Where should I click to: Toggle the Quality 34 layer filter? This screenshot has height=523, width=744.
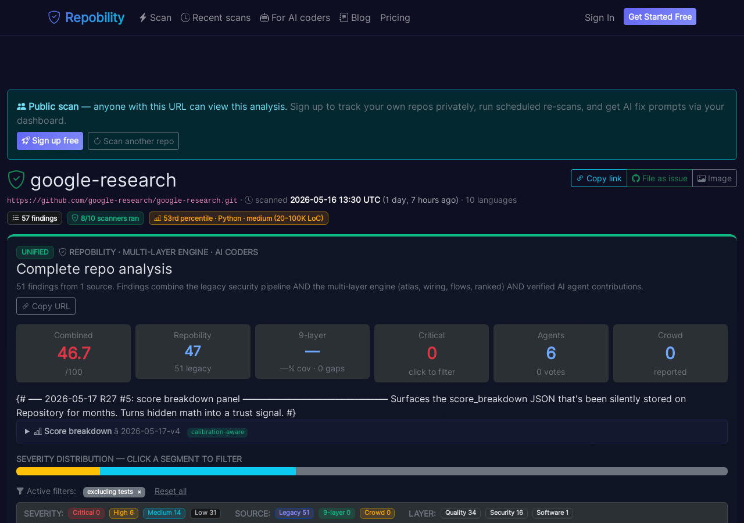click(x=460, y=513)
